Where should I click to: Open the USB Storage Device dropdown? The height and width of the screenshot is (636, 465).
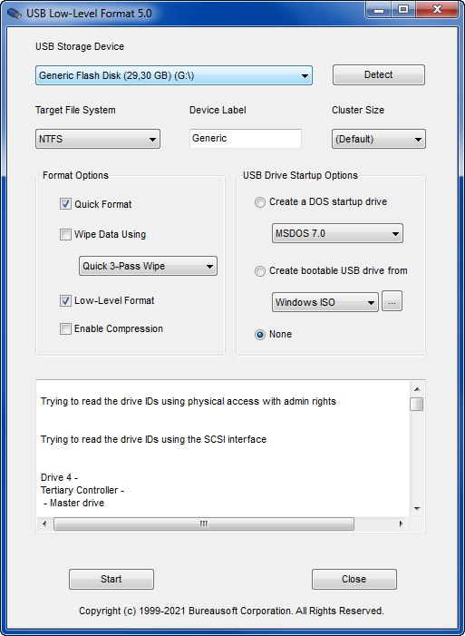pos(174,75)
